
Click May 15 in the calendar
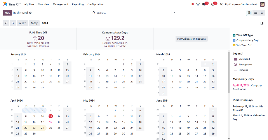115,122
